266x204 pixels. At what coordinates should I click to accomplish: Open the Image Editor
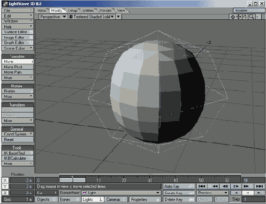click(x=18, y=37)
